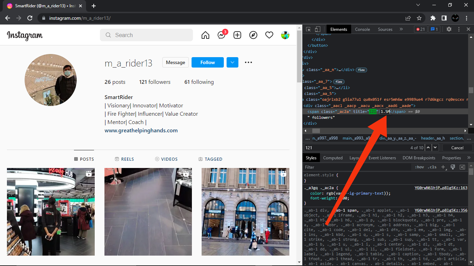This screenshot has height=266, width=474.
Task: Open Chrome side panel icon
Action: (x=444, y=18)
